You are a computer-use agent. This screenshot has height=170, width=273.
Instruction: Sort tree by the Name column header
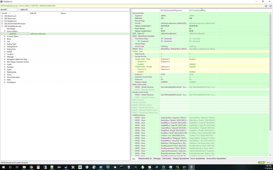tap(95, 13)
